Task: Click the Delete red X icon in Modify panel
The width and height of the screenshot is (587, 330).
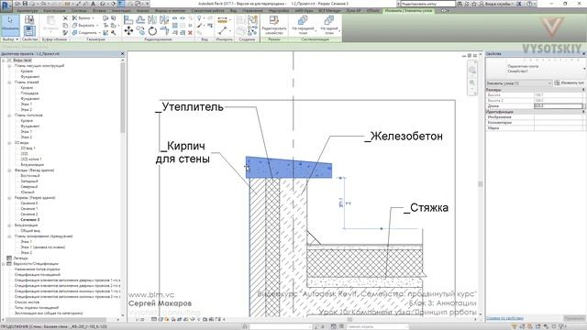Action: [190, 33]
